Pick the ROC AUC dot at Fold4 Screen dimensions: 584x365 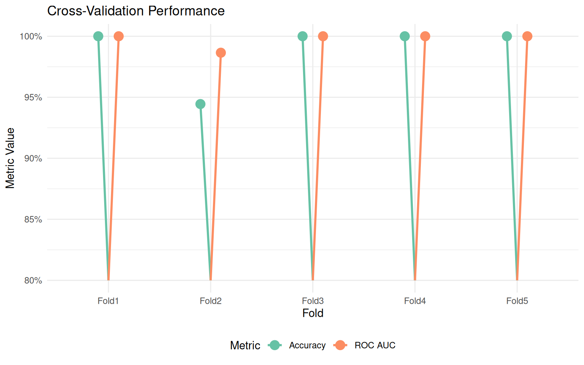[425, 36]
